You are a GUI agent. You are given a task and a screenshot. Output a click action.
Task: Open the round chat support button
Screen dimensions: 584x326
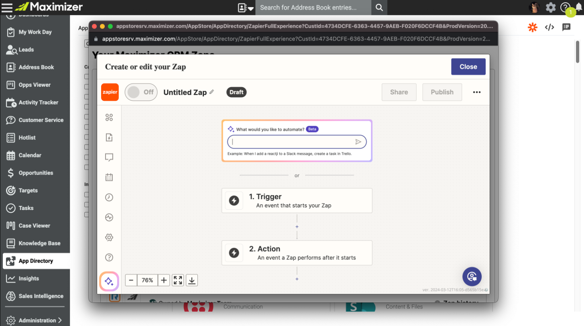pyautogui.click(x=472, y=277)
